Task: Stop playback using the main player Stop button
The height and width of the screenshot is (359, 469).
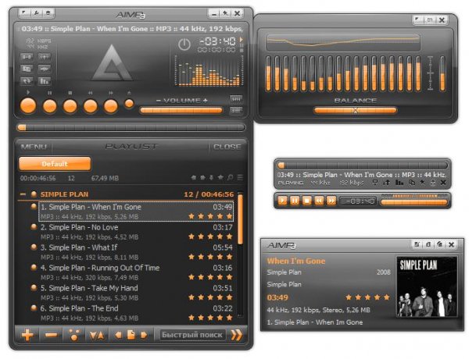Action: [70, 106]
